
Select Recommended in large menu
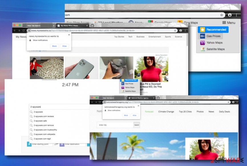[213, 30]
